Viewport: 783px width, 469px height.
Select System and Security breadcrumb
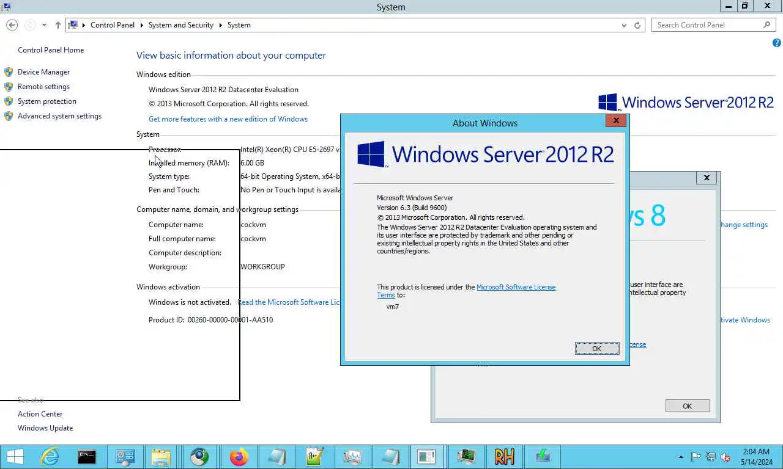[x=181, y=25]
